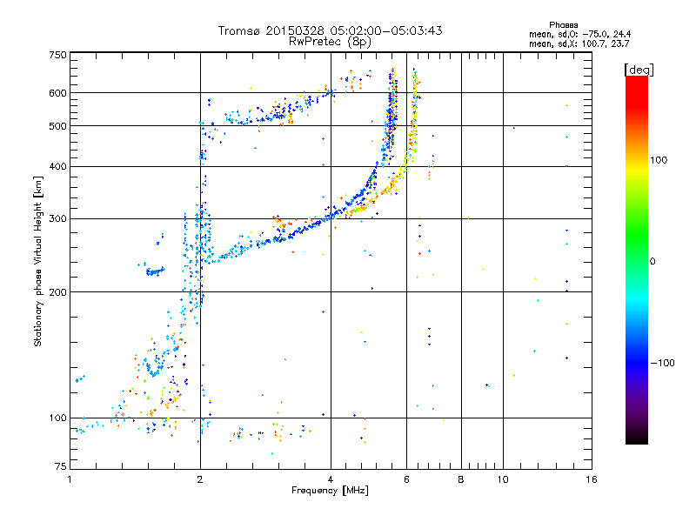Click the y-axis tick label '750'

click(x=57, y=56)
